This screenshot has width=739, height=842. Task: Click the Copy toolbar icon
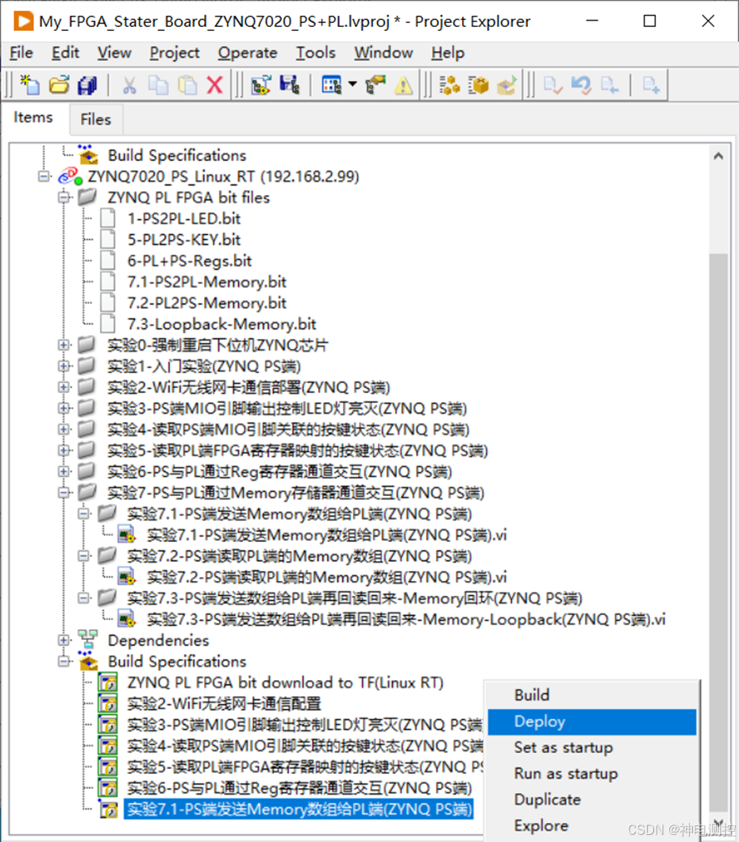pyautogui.click(x=158, y=85)
